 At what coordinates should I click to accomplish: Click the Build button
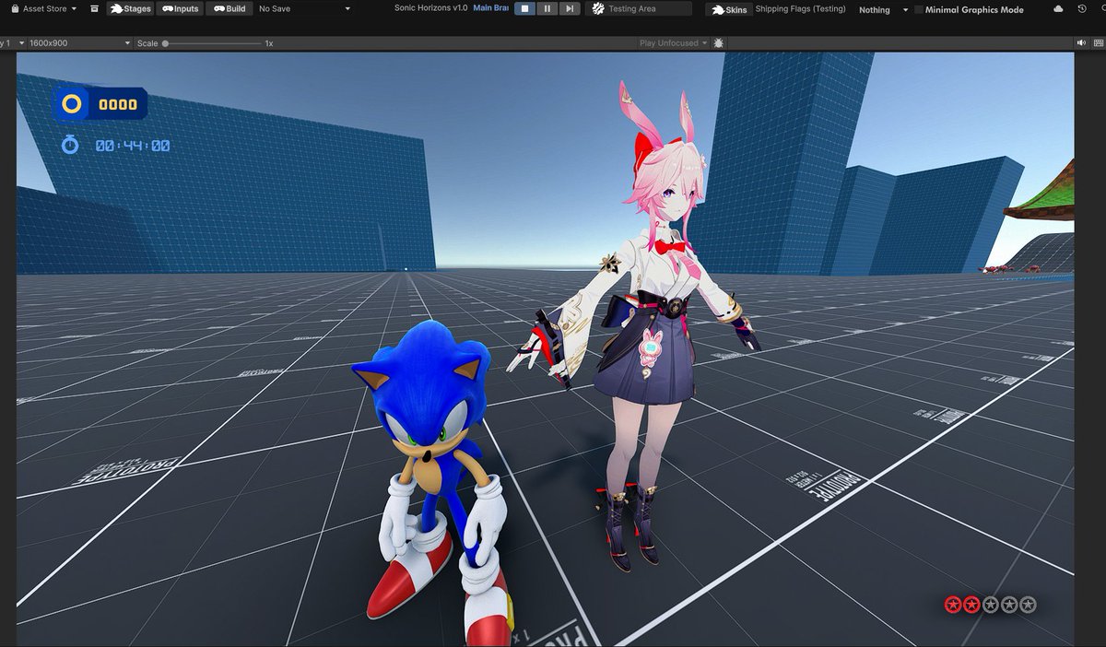point(229,8)
